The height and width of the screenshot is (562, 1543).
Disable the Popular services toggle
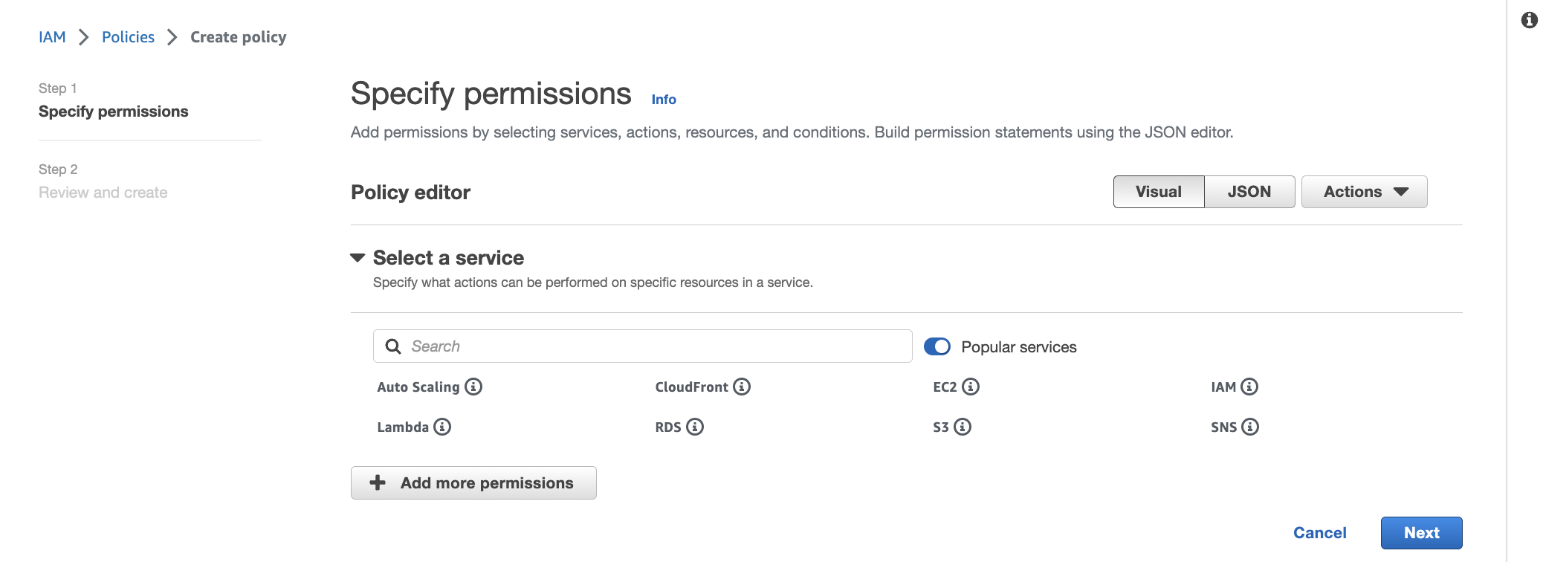pyautogui.click(x=937, y=346)
